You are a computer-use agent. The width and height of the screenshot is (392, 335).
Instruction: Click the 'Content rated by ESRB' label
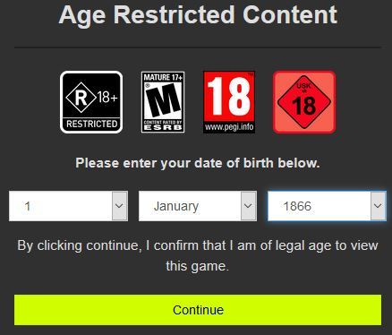(x=163, y=125)
